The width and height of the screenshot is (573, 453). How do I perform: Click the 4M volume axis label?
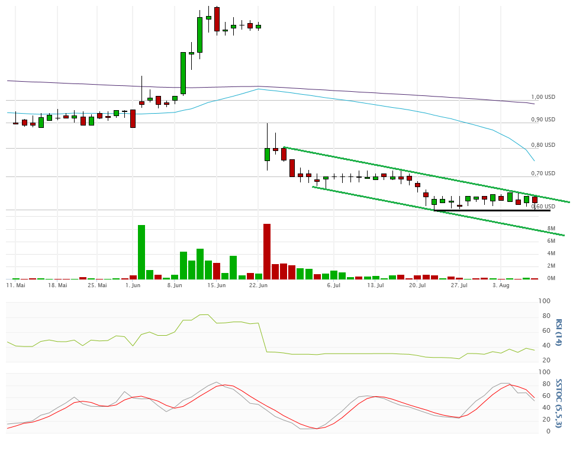[551, 253]
